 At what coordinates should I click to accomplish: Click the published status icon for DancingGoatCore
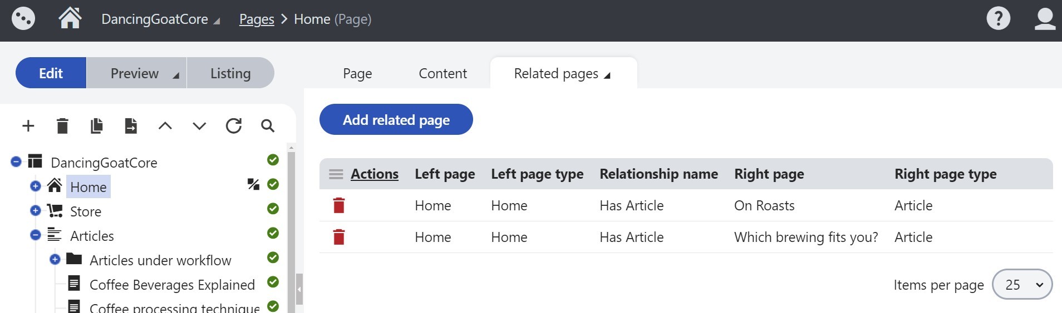pyautogui.click(x=273, y=160)
